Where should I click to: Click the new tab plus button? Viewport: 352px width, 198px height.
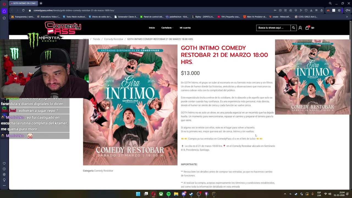point(41,3)
